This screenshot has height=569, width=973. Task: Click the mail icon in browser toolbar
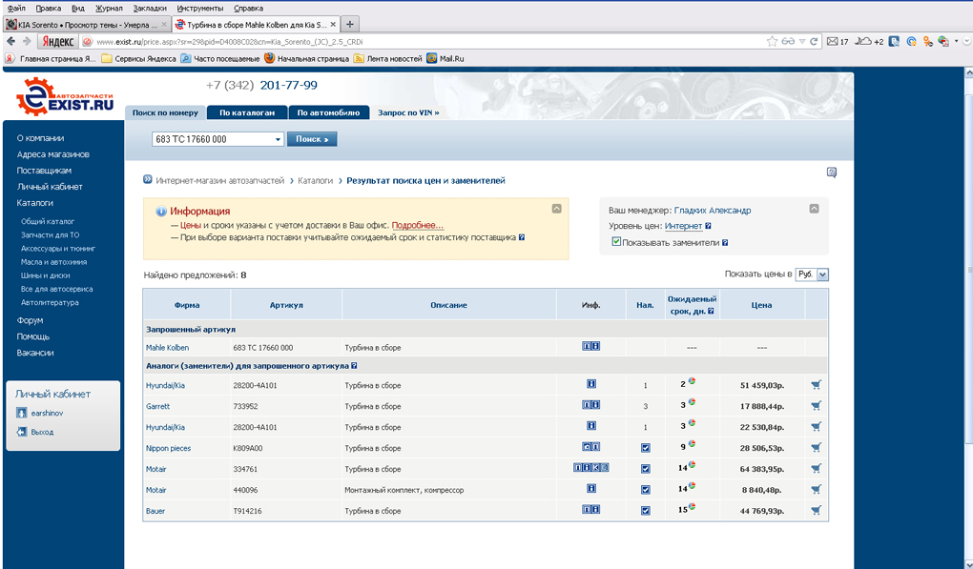(832, 42)
